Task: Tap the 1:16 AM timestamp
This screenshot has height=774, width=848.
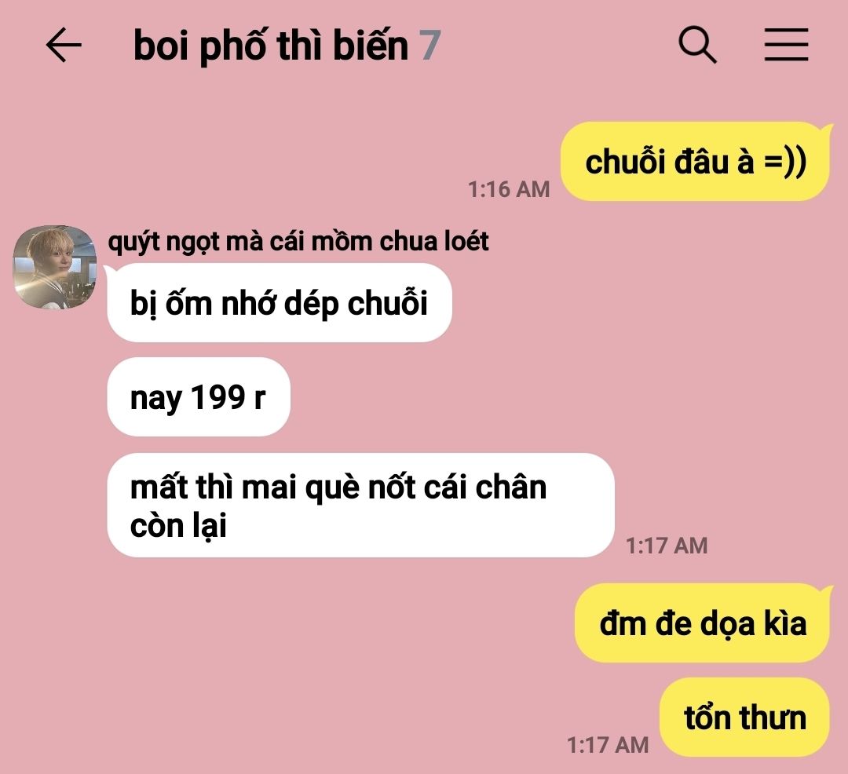Action: [508, 189]
